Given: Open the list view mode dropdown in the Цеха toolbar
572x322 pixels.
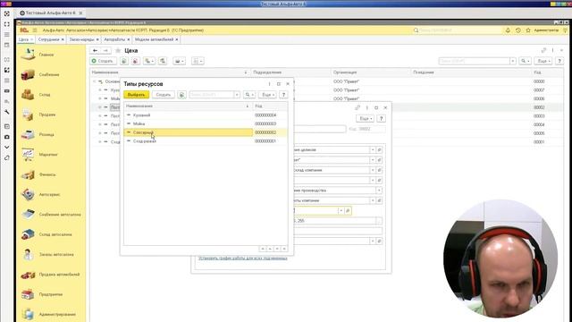Looking at the screenshot, I should coord(198,61).
